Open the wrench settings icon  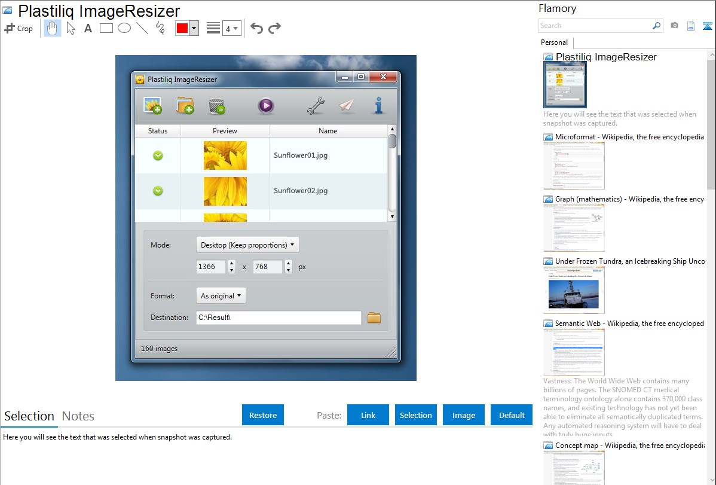pos(316,106)
